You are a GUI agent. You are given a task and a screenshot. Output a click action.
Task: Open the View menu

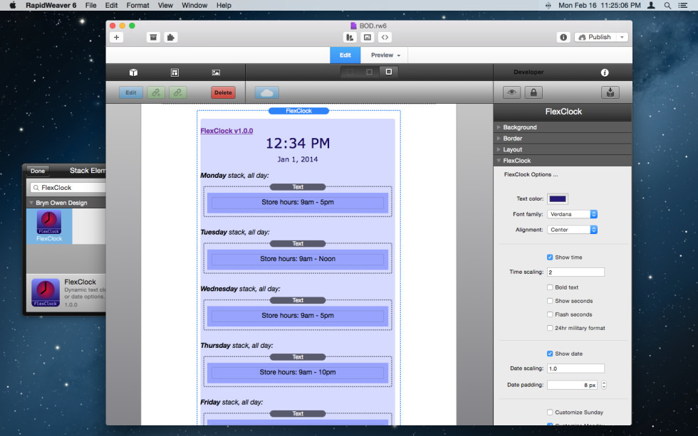pos(165,5)
